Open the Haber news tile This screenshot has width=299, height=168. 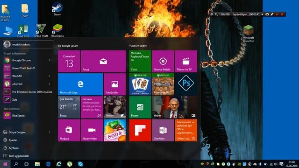174,107
